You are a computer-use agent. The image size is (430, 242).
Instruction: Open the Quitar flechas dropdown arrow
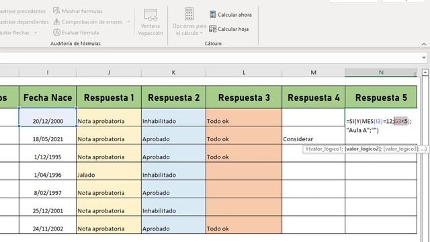pyautogui.click(x=36, y=33)
